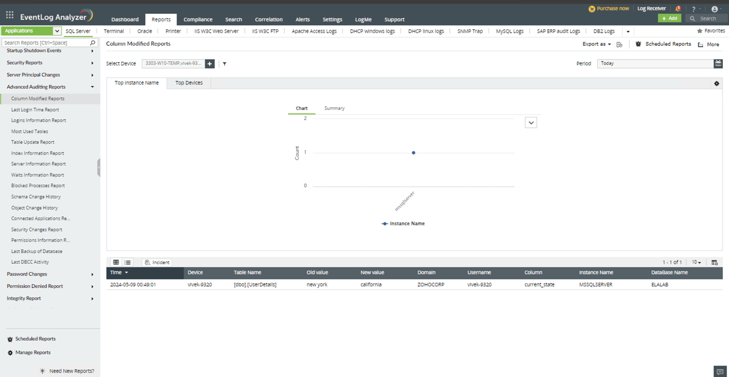The width and height of the screenshot is (729, 377).
Task: Click the green Add button
Action: [x=669, y=19]
